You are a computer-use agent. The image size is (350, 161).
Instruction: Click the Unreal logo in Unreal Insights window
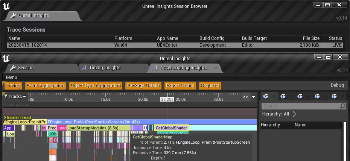pyautogui.click(x=6, y=58)
